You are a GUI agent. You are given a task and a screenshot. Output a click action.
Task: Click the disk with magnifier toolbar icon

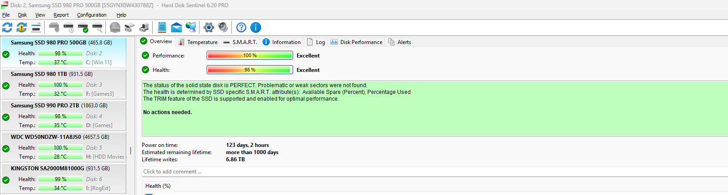[x=97, y=27]
